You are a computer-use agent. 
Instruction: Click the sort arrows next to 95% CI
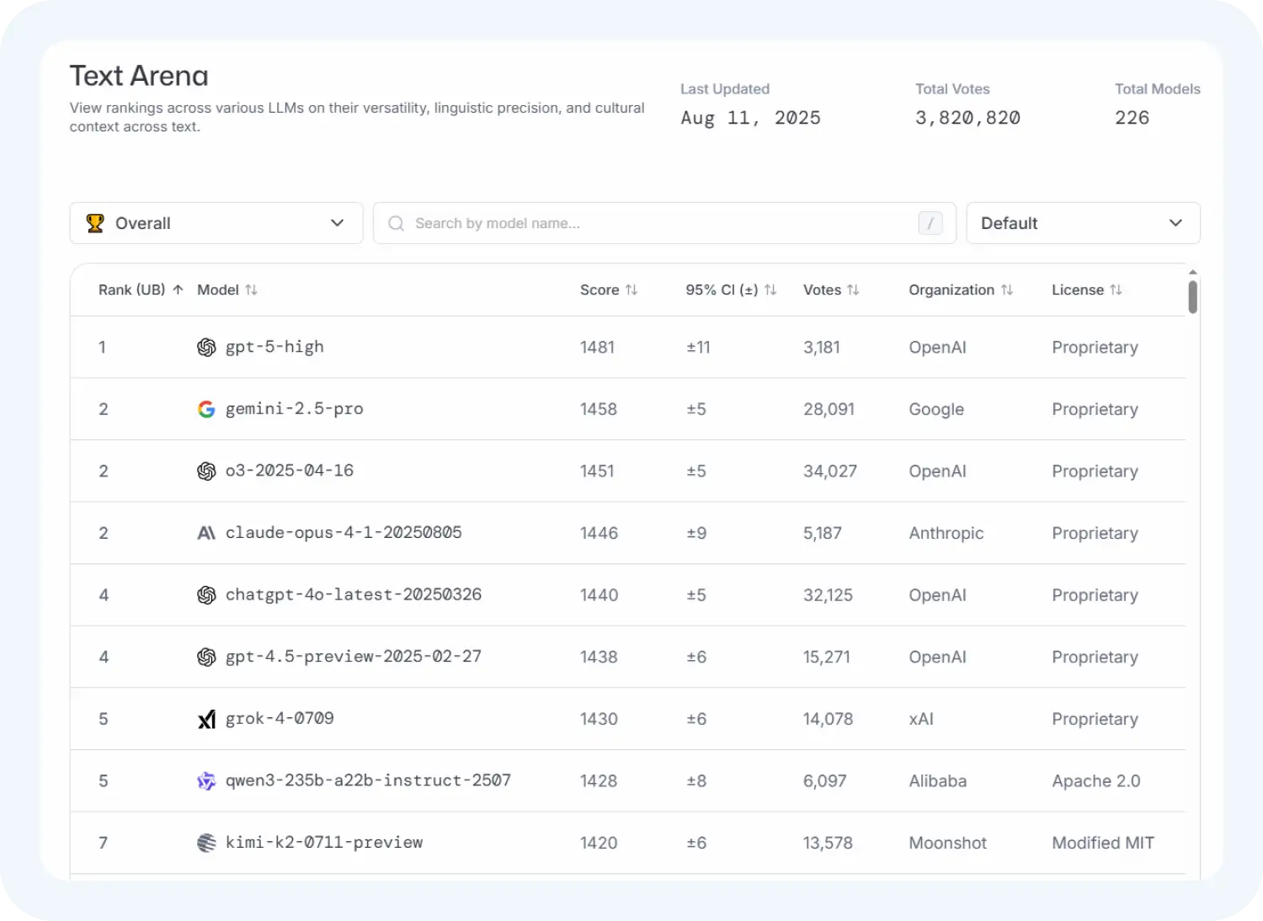pos(770,290)
